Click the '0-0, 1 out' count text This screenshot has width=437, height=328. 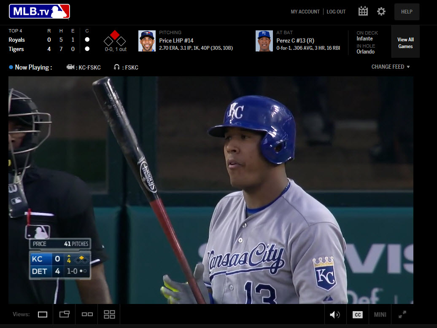[x=116, y=49]
